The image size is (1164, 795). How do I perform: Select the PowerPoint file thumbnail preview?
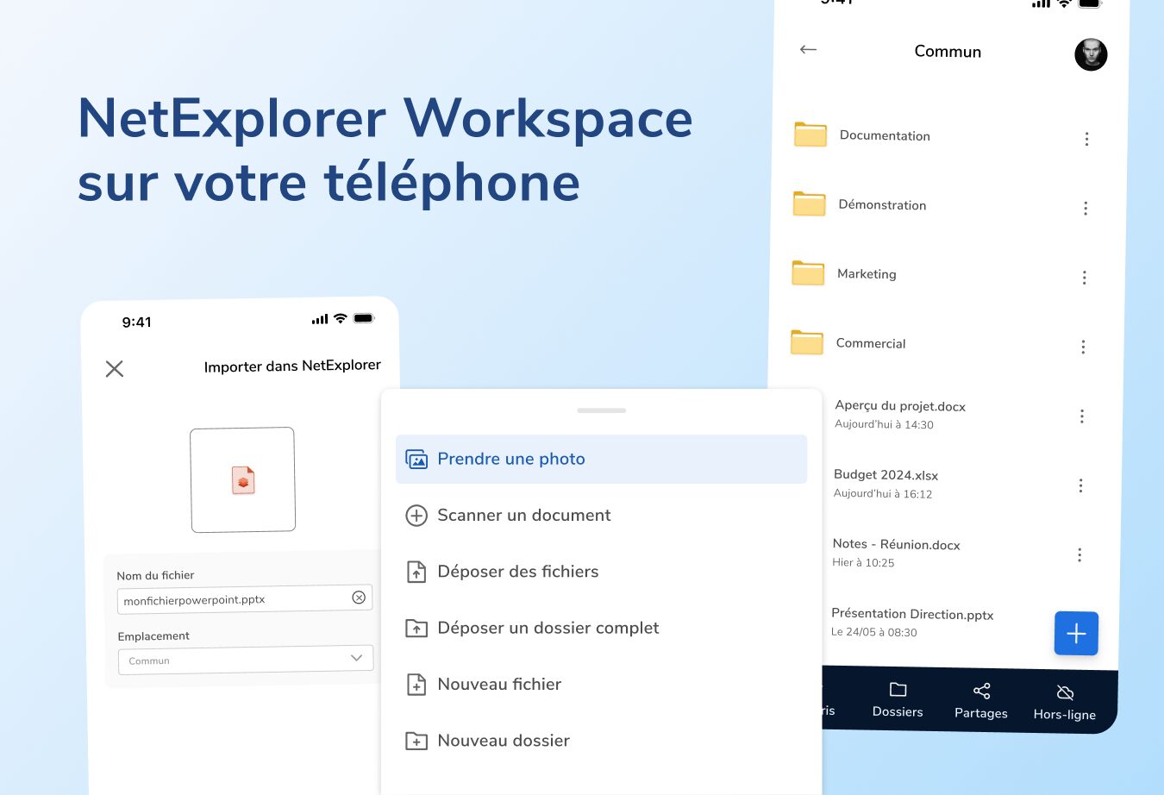click(243, 479)
